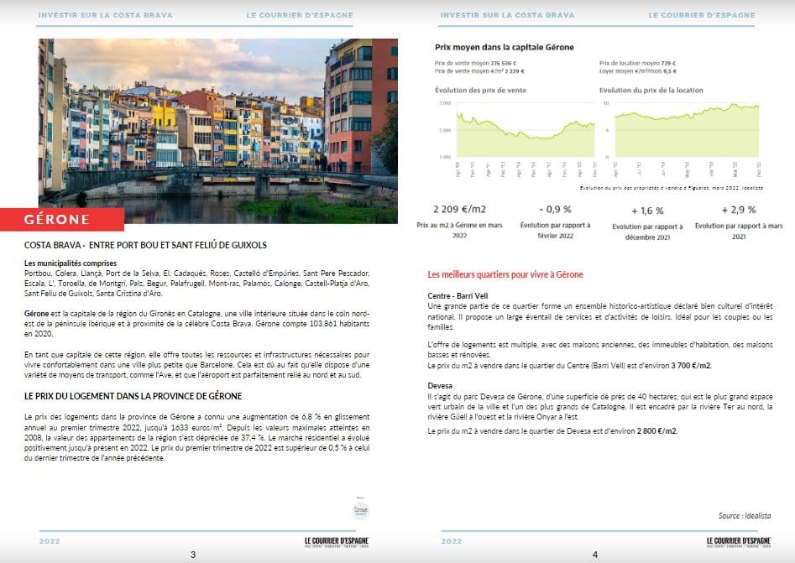The height and width of the screenshot is (563, 795).
Task: Click the Le Courrier d'Espagne logo on page 3 footer
Action: click(337, 541)
